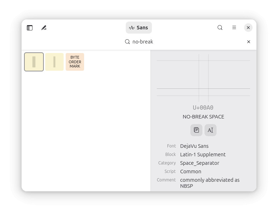This screenshot has width=278, height=215.
Task: Close the character map window
Action: click(248, 28)
